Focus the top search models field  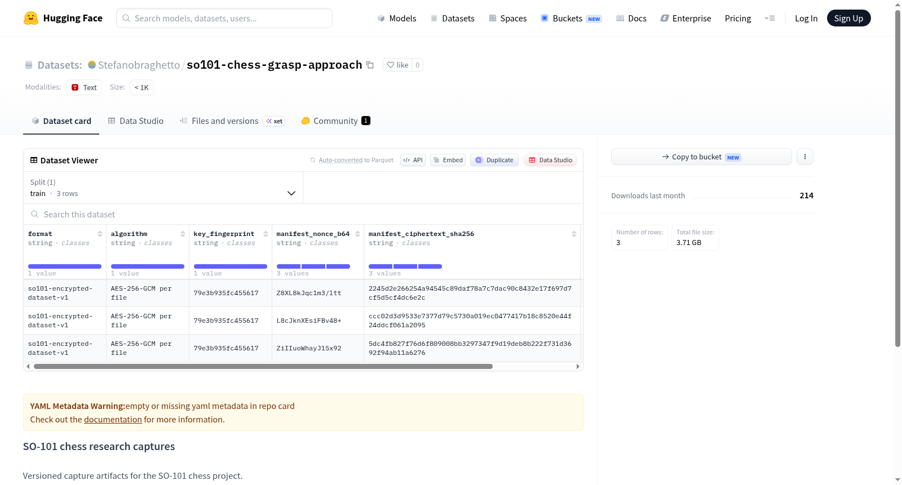[x=224, y=18]
